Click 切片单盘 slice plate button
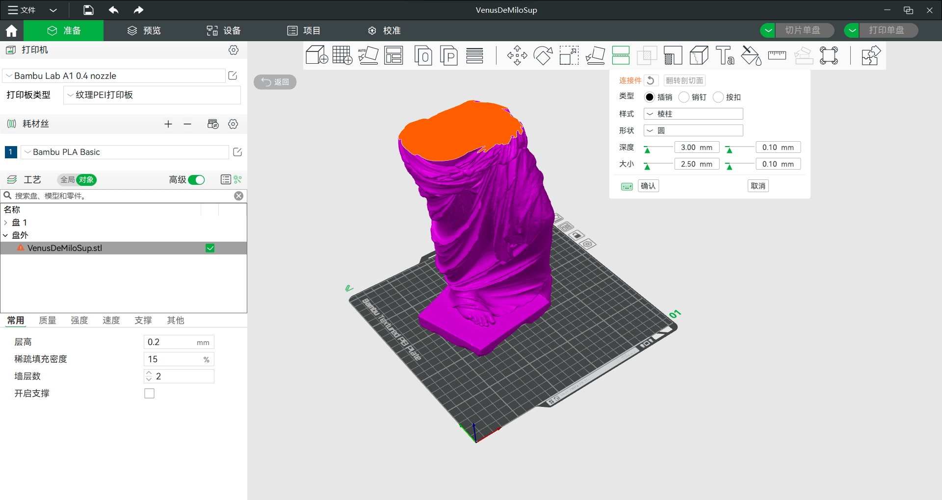The height and width of the screenshot is (500, 942). (x=805, y=30)
